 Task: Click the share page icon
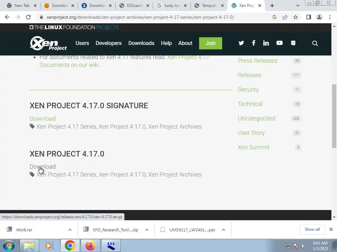coord(285,17)
